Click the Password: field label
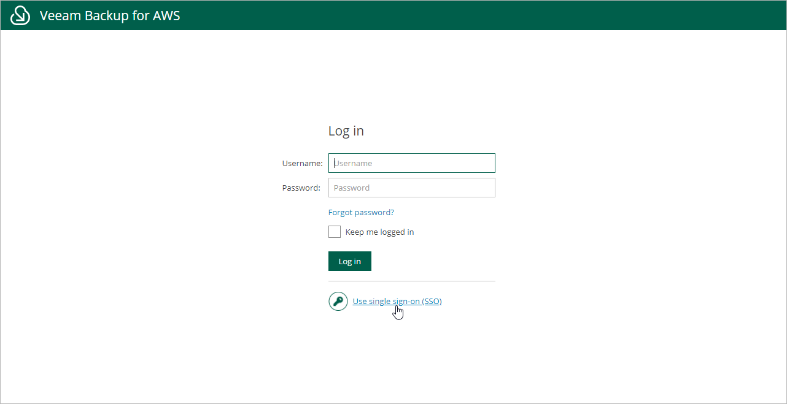This screenshot has height=404, width=787. point(301,188)
